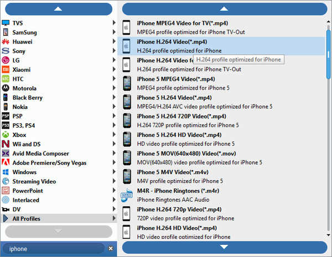Expand the All Profiles submenu arrow
Viewport: 332px width, 257px height.
[114, 218]
